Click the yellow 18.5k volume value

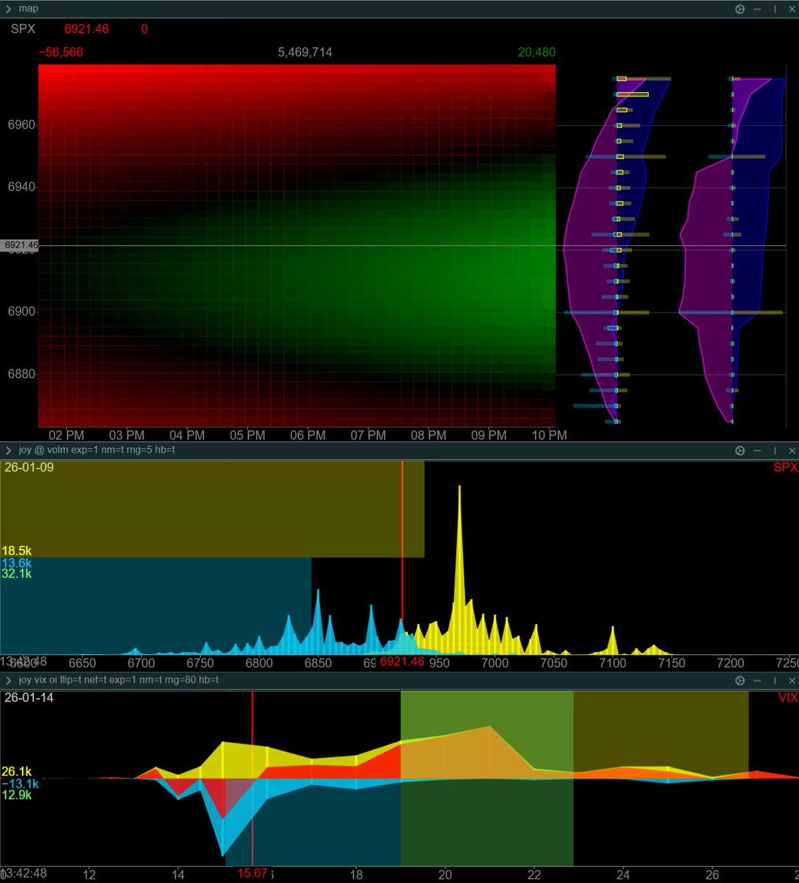17,551
